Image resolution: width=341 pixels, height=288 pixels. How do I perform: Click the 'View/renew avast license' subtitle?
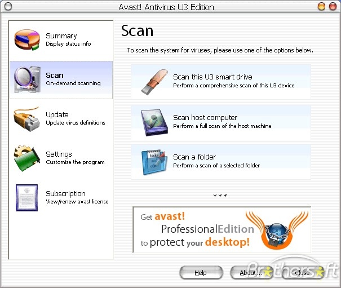(x=77, y=202)
